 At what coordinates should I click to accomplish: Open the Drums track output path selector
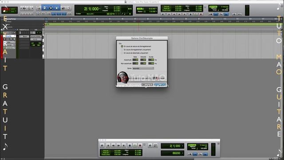pos(36,40)
